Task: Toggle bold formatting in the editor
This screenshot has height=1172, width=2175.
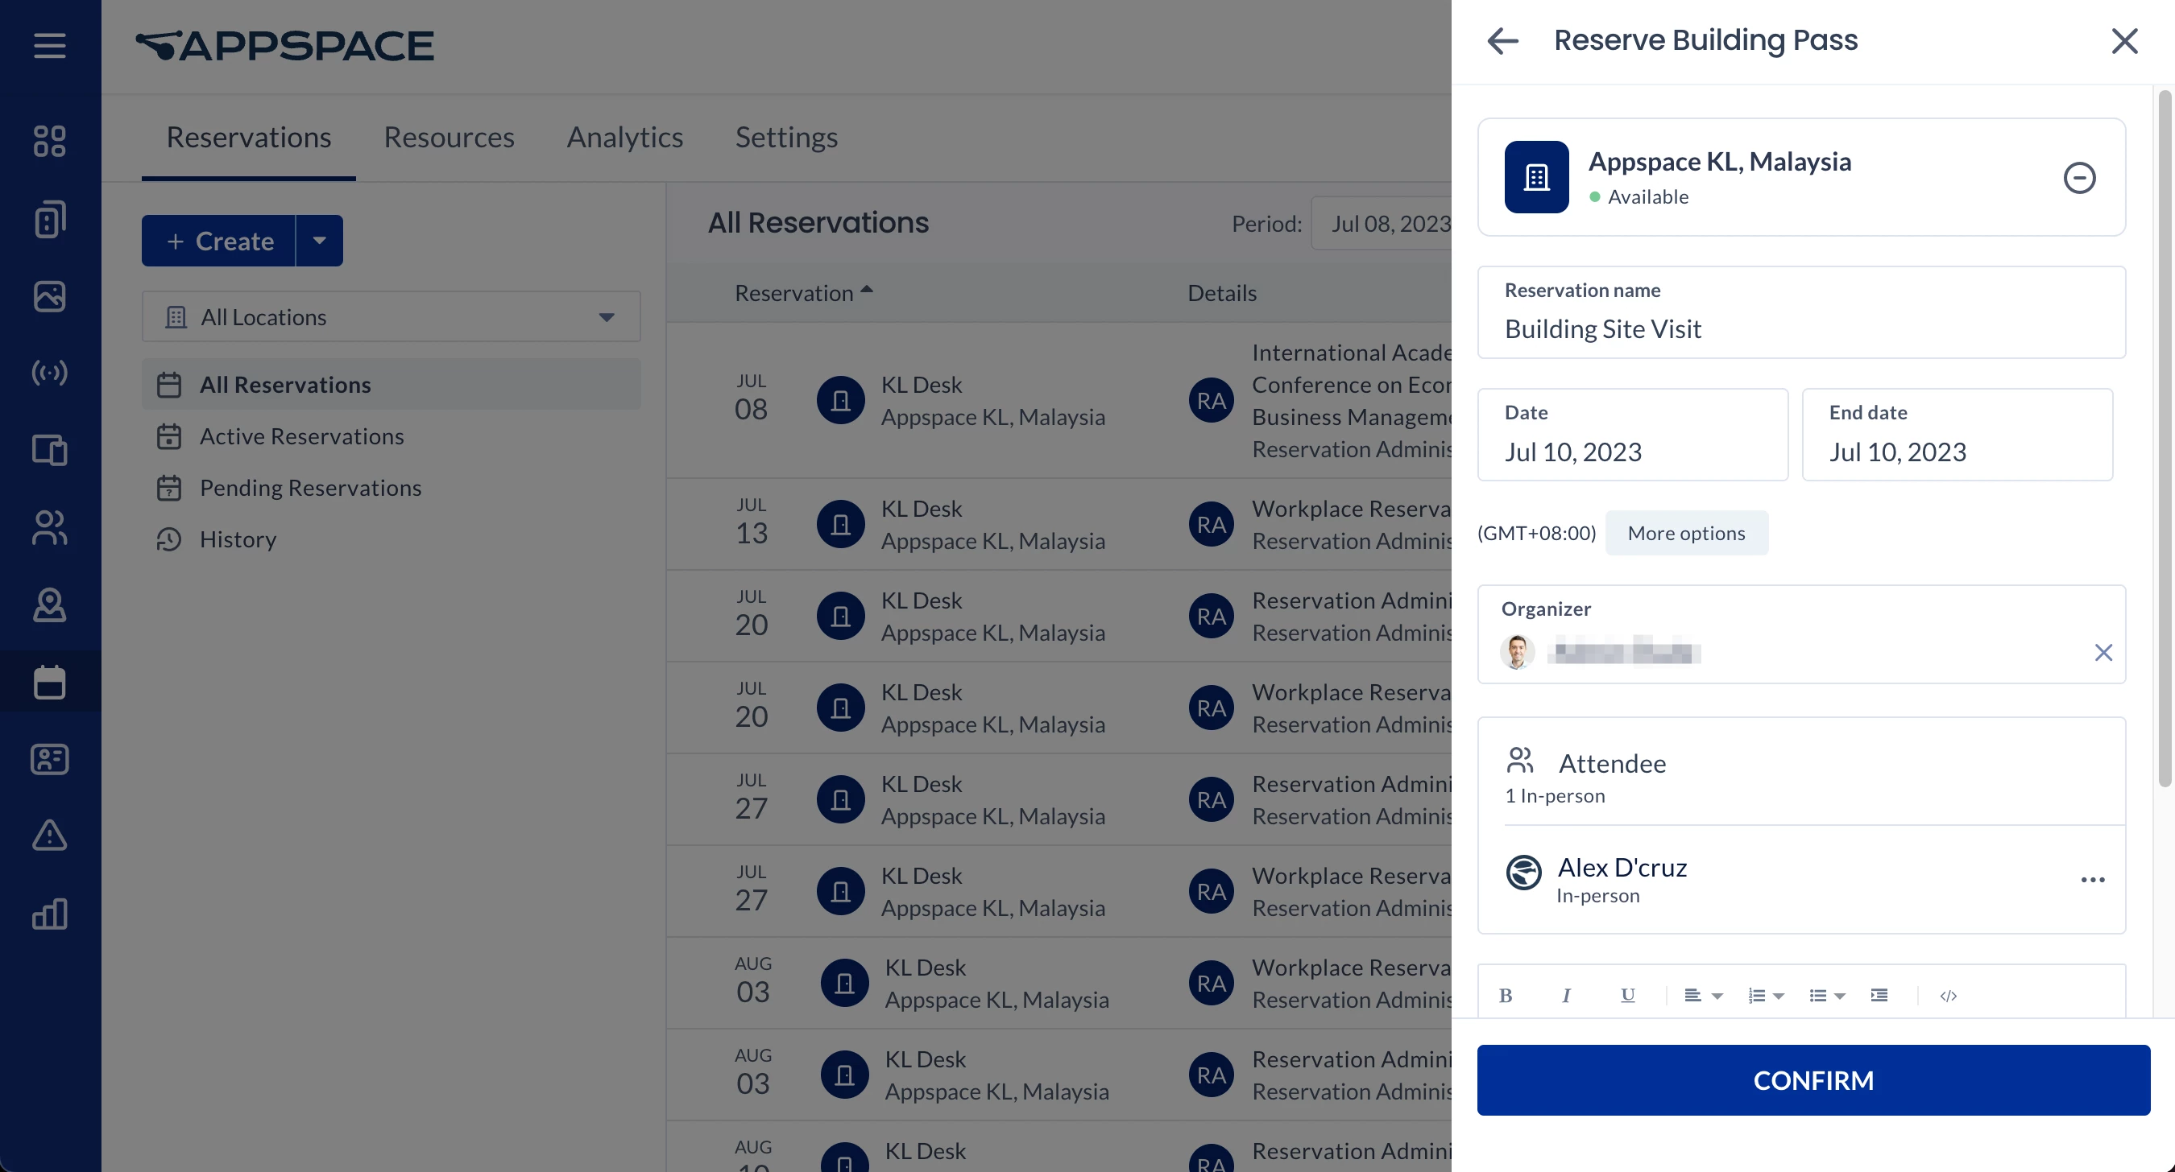Action: (x=1505, y=996)
